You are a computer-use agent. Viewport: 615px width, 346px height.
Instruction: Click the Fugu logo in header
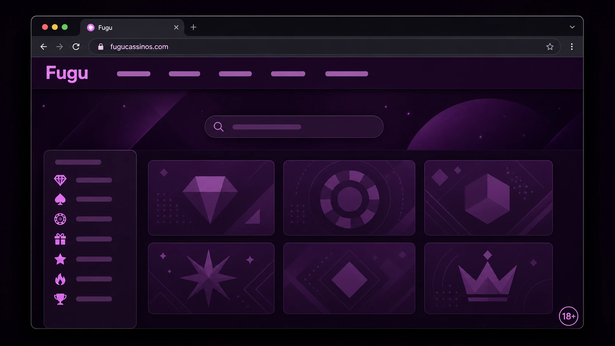(x=67, y=73)
